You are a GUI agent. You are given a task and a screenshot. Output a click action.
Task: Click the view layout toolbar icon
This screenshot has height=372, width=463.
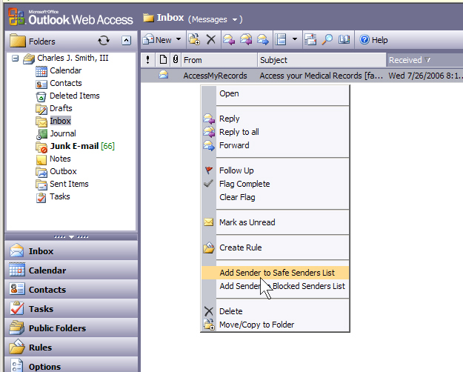(281, 39)
